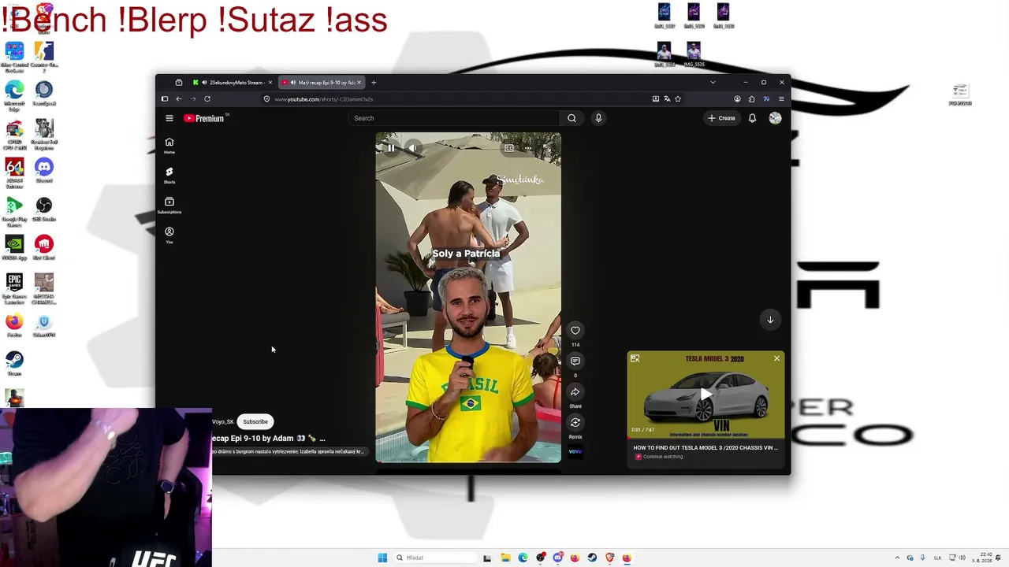This screenshot has width=1009, height=567.
Task: Seek in the Short's progress bar
Action: 468,461
